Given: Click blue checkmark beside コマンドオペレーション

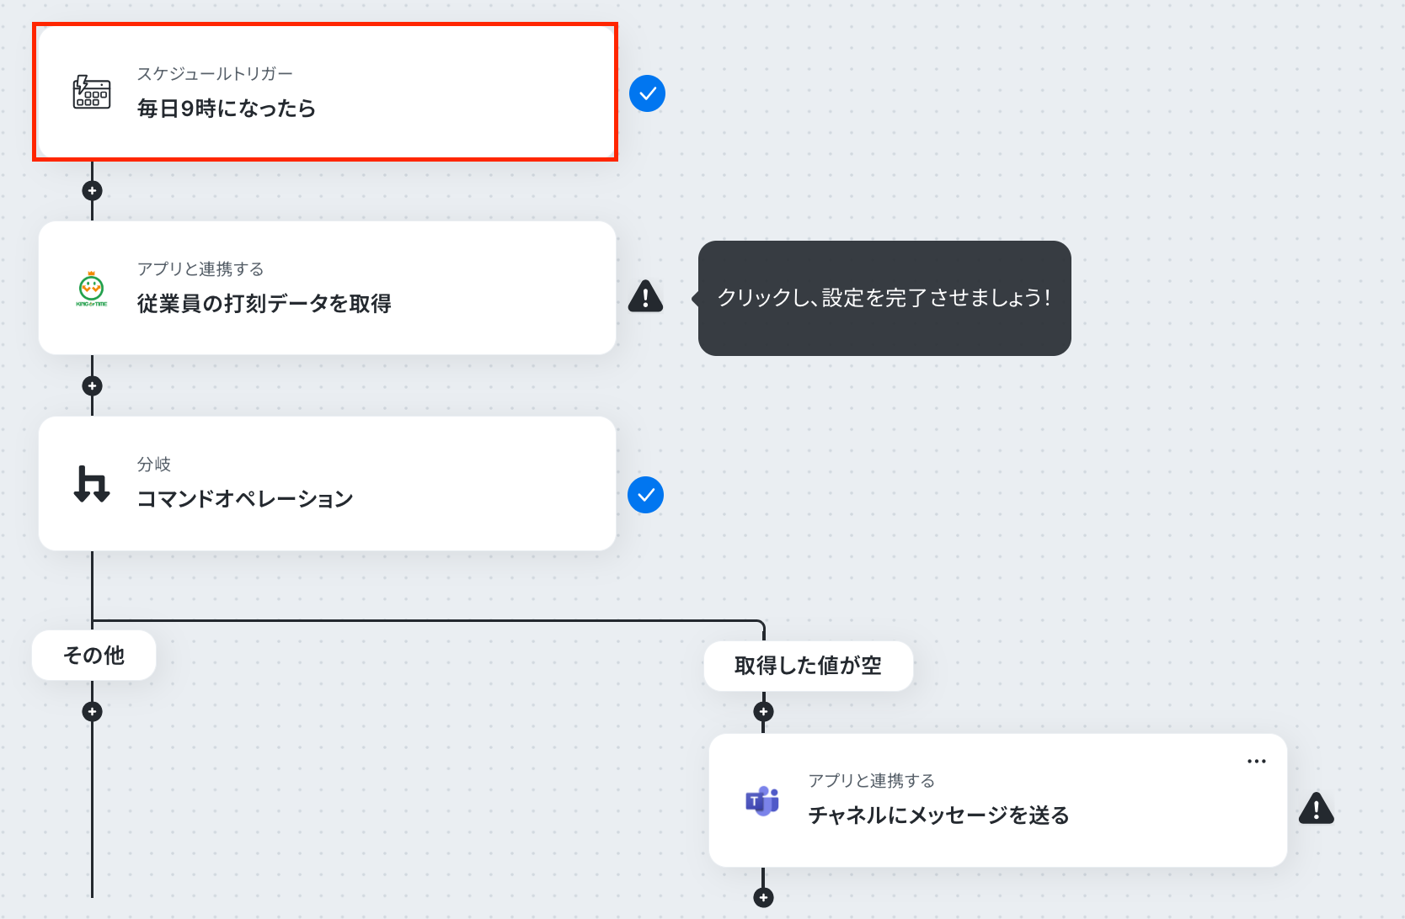Looking at the screenshot, I should pos(646,495).
